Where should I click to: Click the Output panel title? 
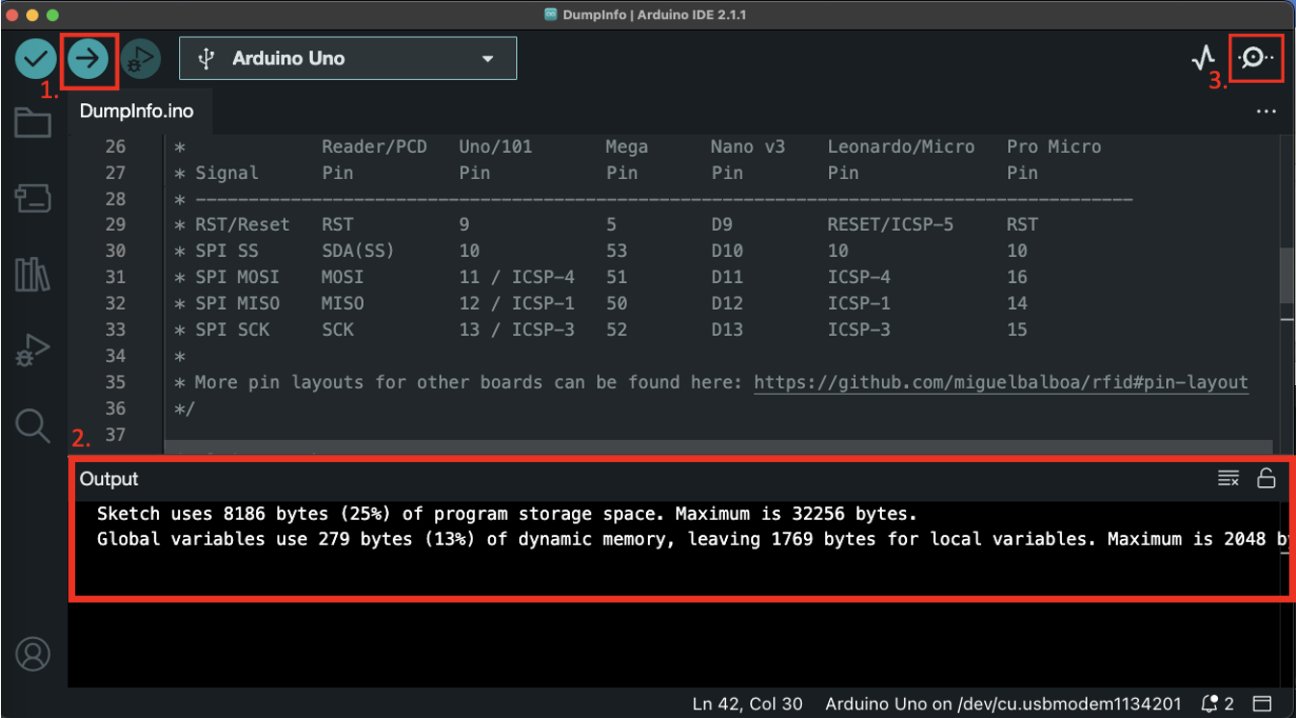coord(109,479)
